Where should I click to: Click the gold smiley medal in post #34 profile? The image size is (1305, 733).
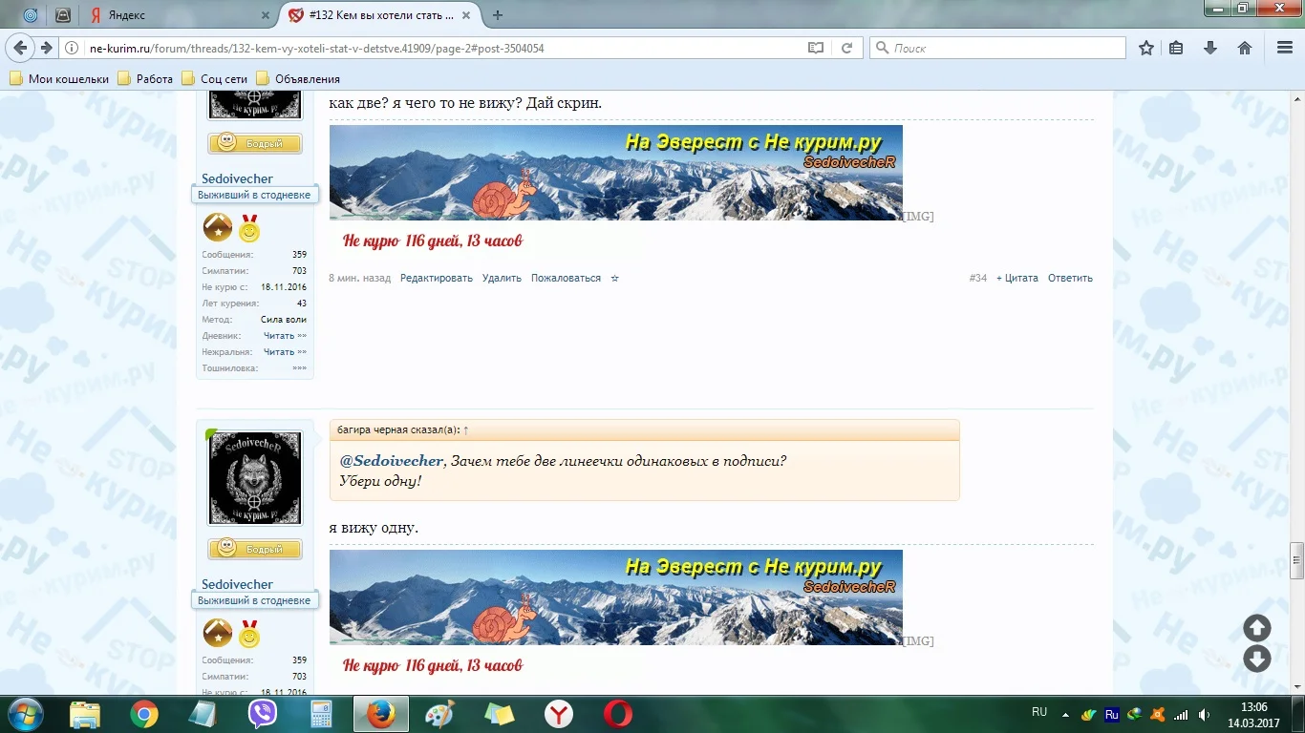click(249, 228)
